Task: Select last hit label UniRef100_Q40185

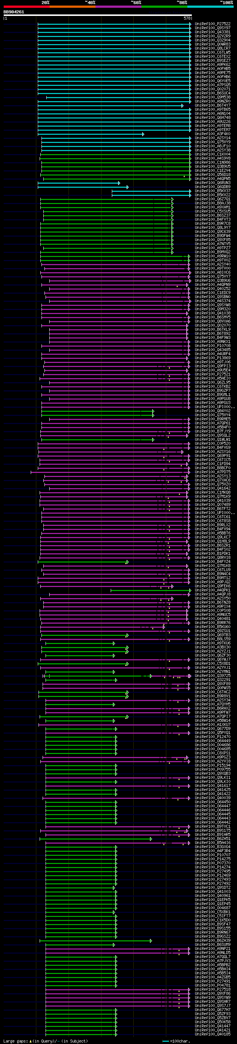Action: (213, 1034)
